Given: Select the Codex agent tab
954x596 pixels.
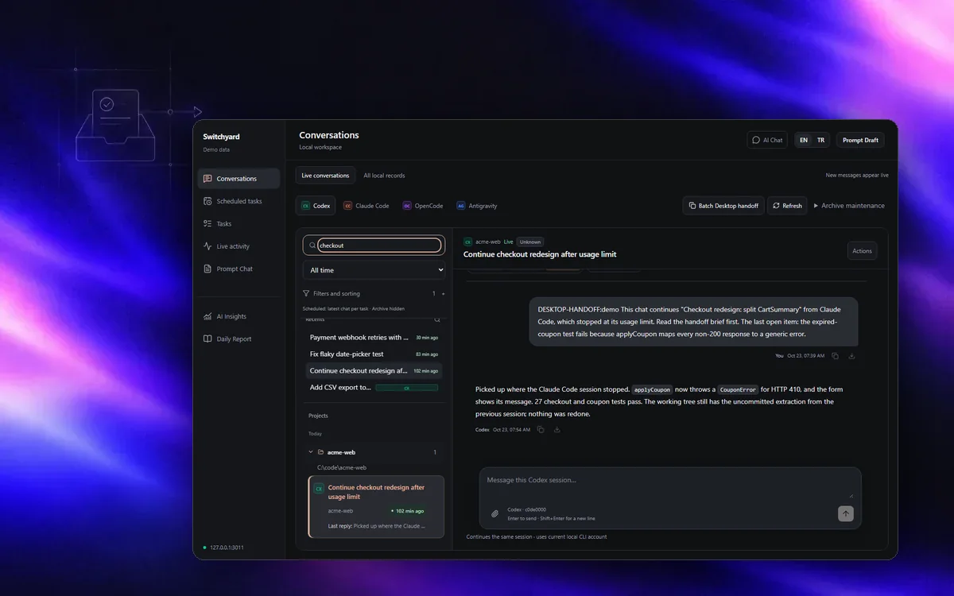Looking at the screenshot, I should pos(316,206).
